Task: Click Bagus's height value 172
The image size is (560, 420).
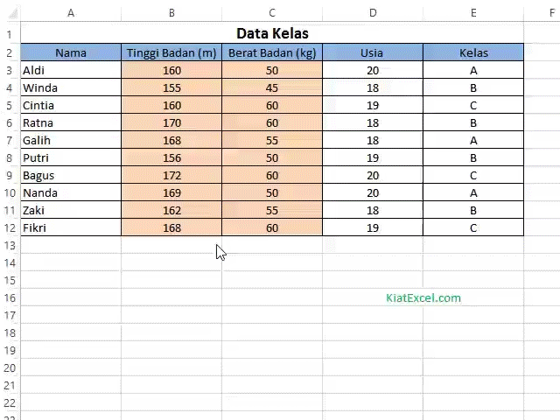Action: tap(171, 175)
